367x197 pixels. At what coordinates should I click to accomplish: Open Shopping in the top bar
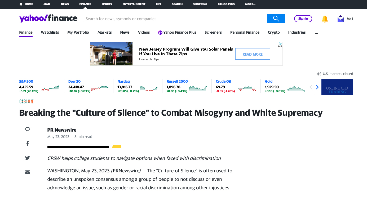pos(200,4)
